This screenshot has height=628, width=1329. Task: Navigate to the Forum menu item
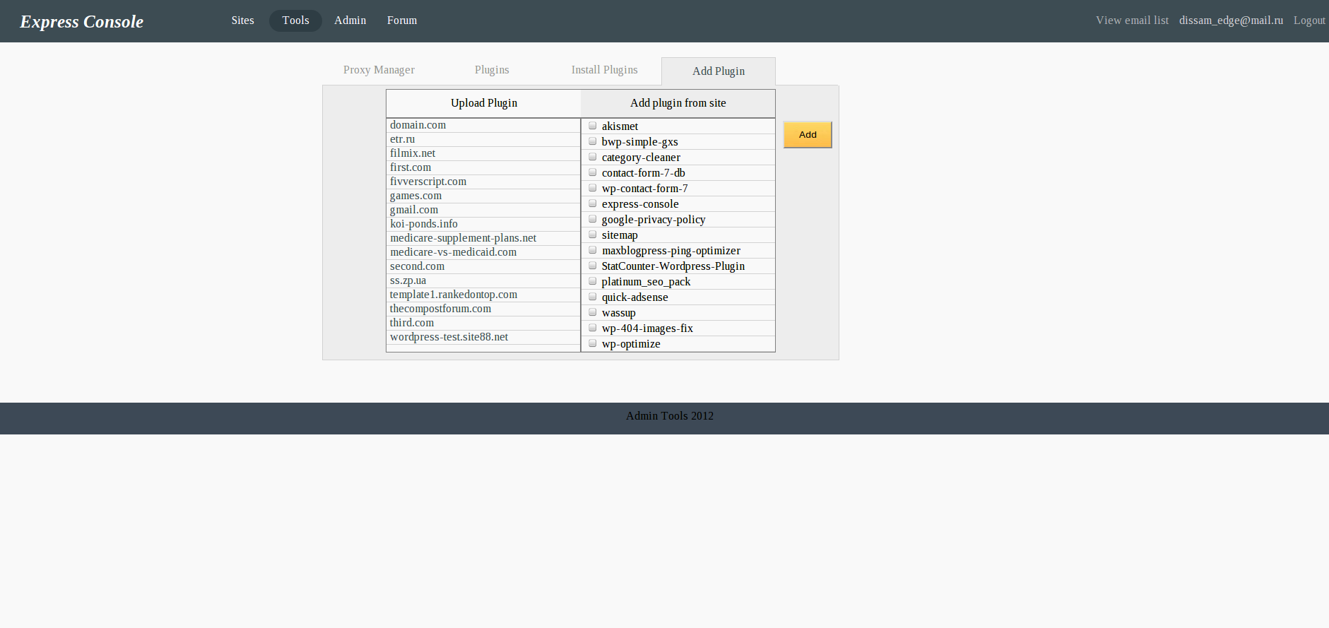(402, 20)
